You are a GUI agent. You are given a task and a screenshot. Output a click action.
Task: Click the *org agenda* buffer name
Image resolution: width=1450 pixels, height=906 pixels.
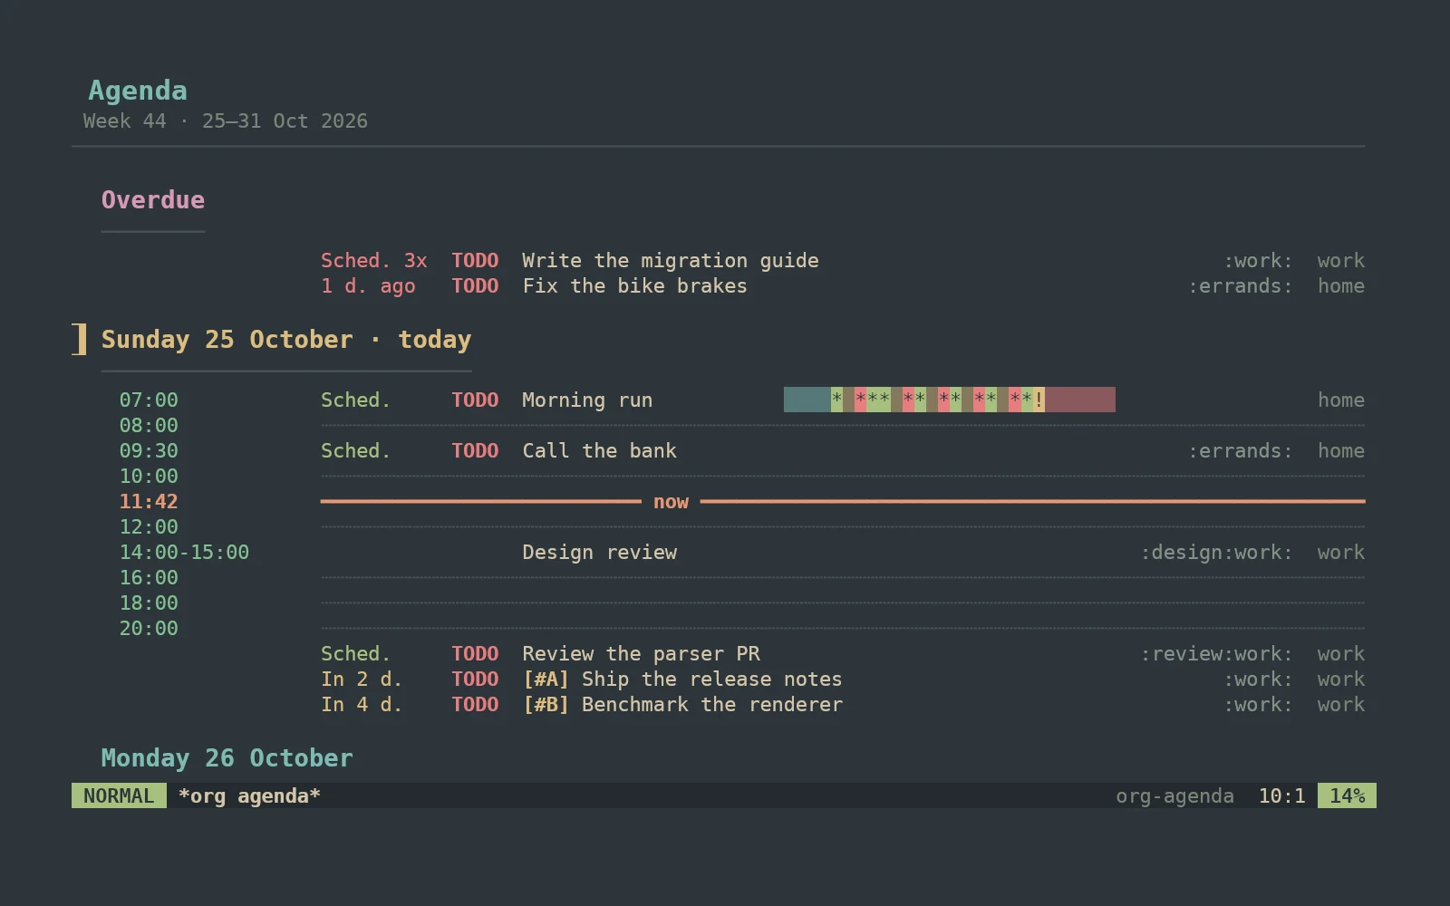click(249, 796)
